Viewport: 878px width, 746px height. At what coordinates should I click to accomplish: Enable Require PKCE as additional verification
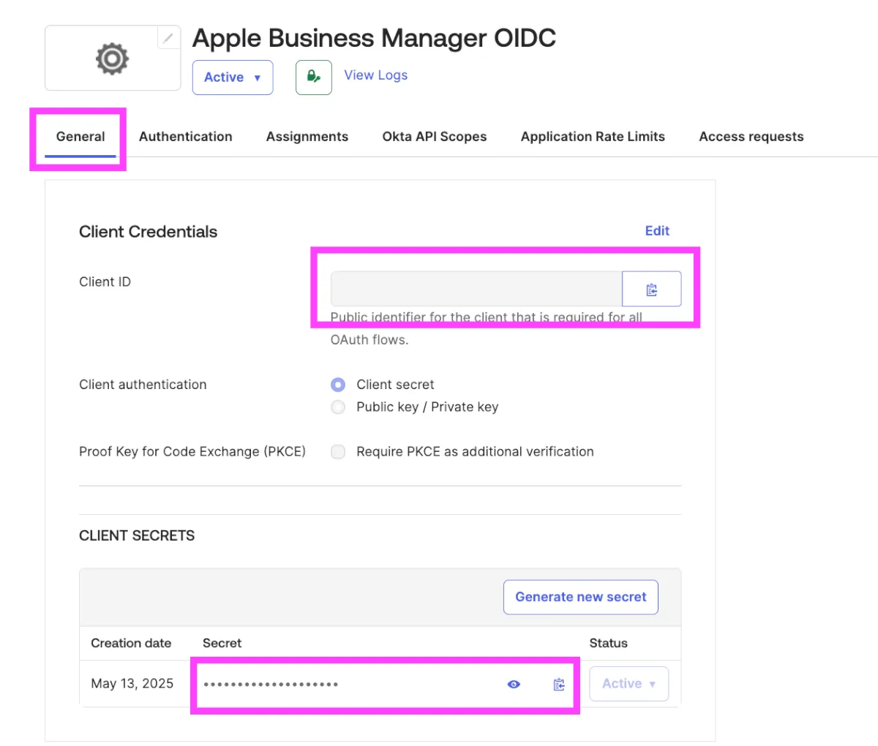338,452
